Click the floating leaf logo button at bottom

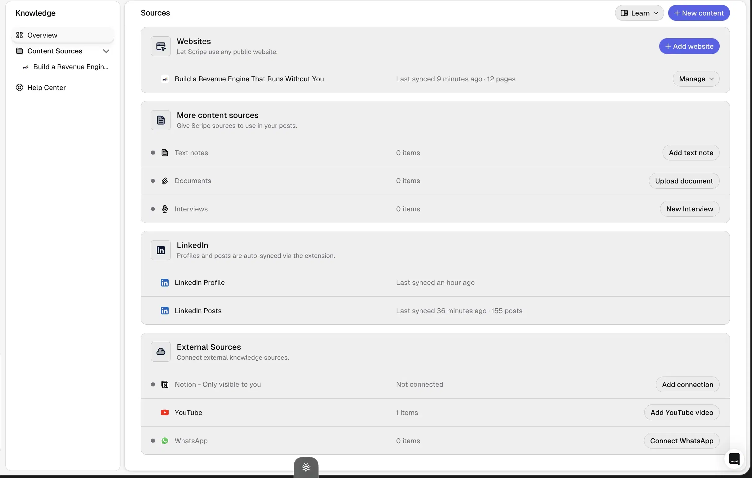click(x=306, y=467)
